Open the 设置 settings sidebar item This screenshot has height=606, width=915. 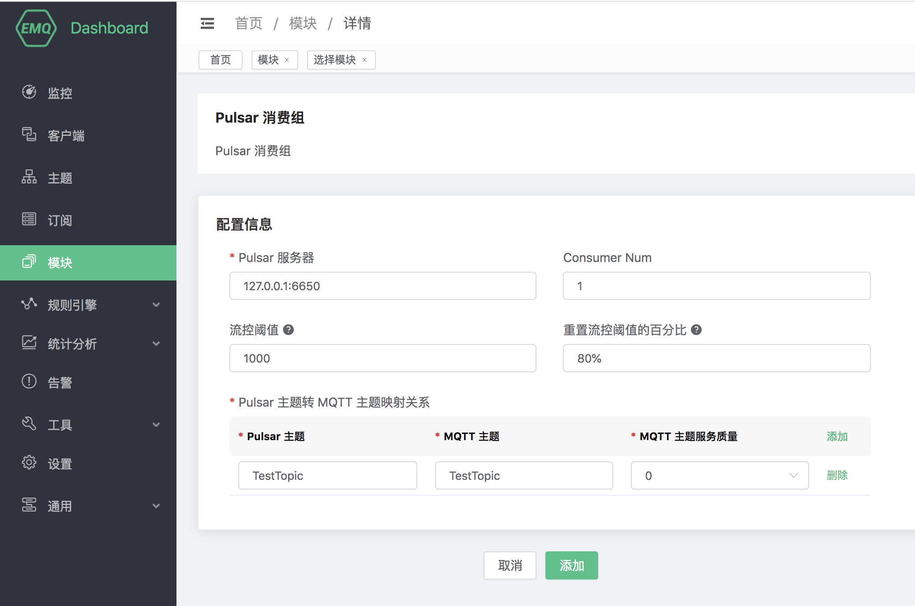pyautogui.click(x=60, y=464)
